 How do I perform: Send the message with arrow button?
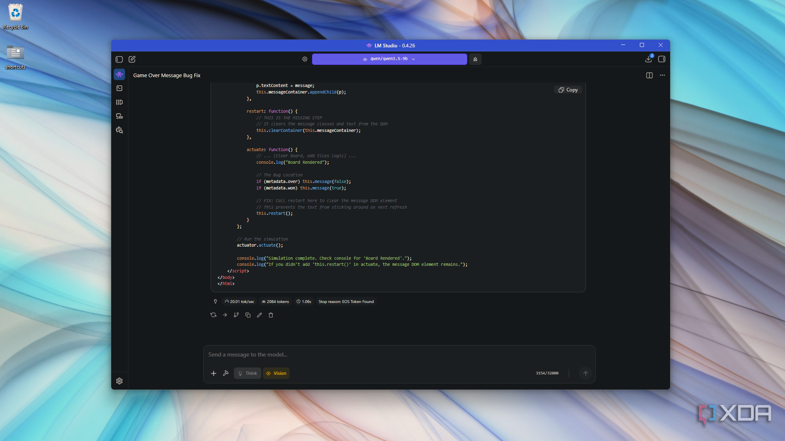point(585,373)
